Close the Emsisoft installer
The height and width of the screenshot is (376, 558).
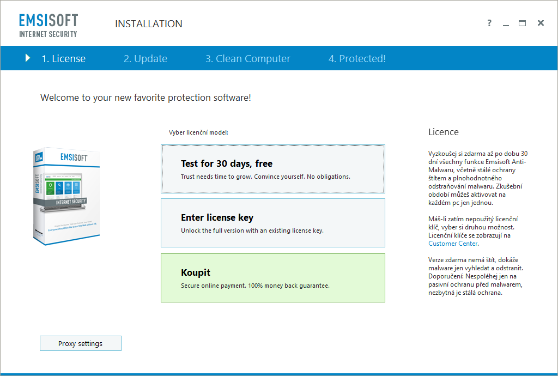tap(541, 23)
